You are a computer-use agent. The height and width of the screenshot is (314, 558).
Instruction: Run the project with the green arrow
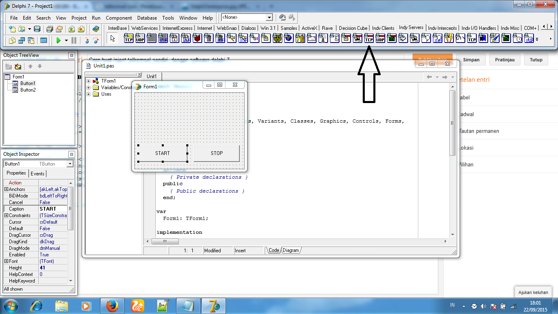(59, 40)
